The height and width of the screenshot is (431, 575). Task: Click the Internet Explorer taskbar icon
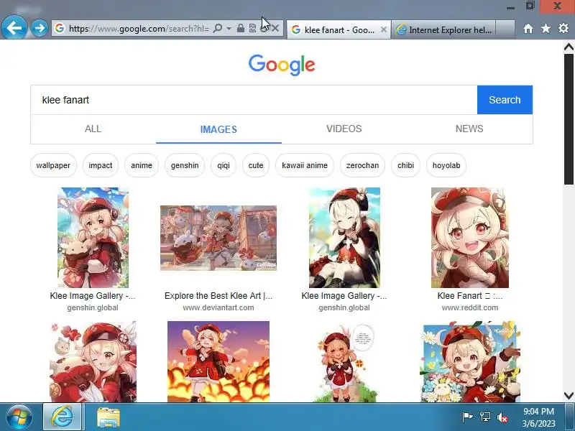tap(62, 417)
